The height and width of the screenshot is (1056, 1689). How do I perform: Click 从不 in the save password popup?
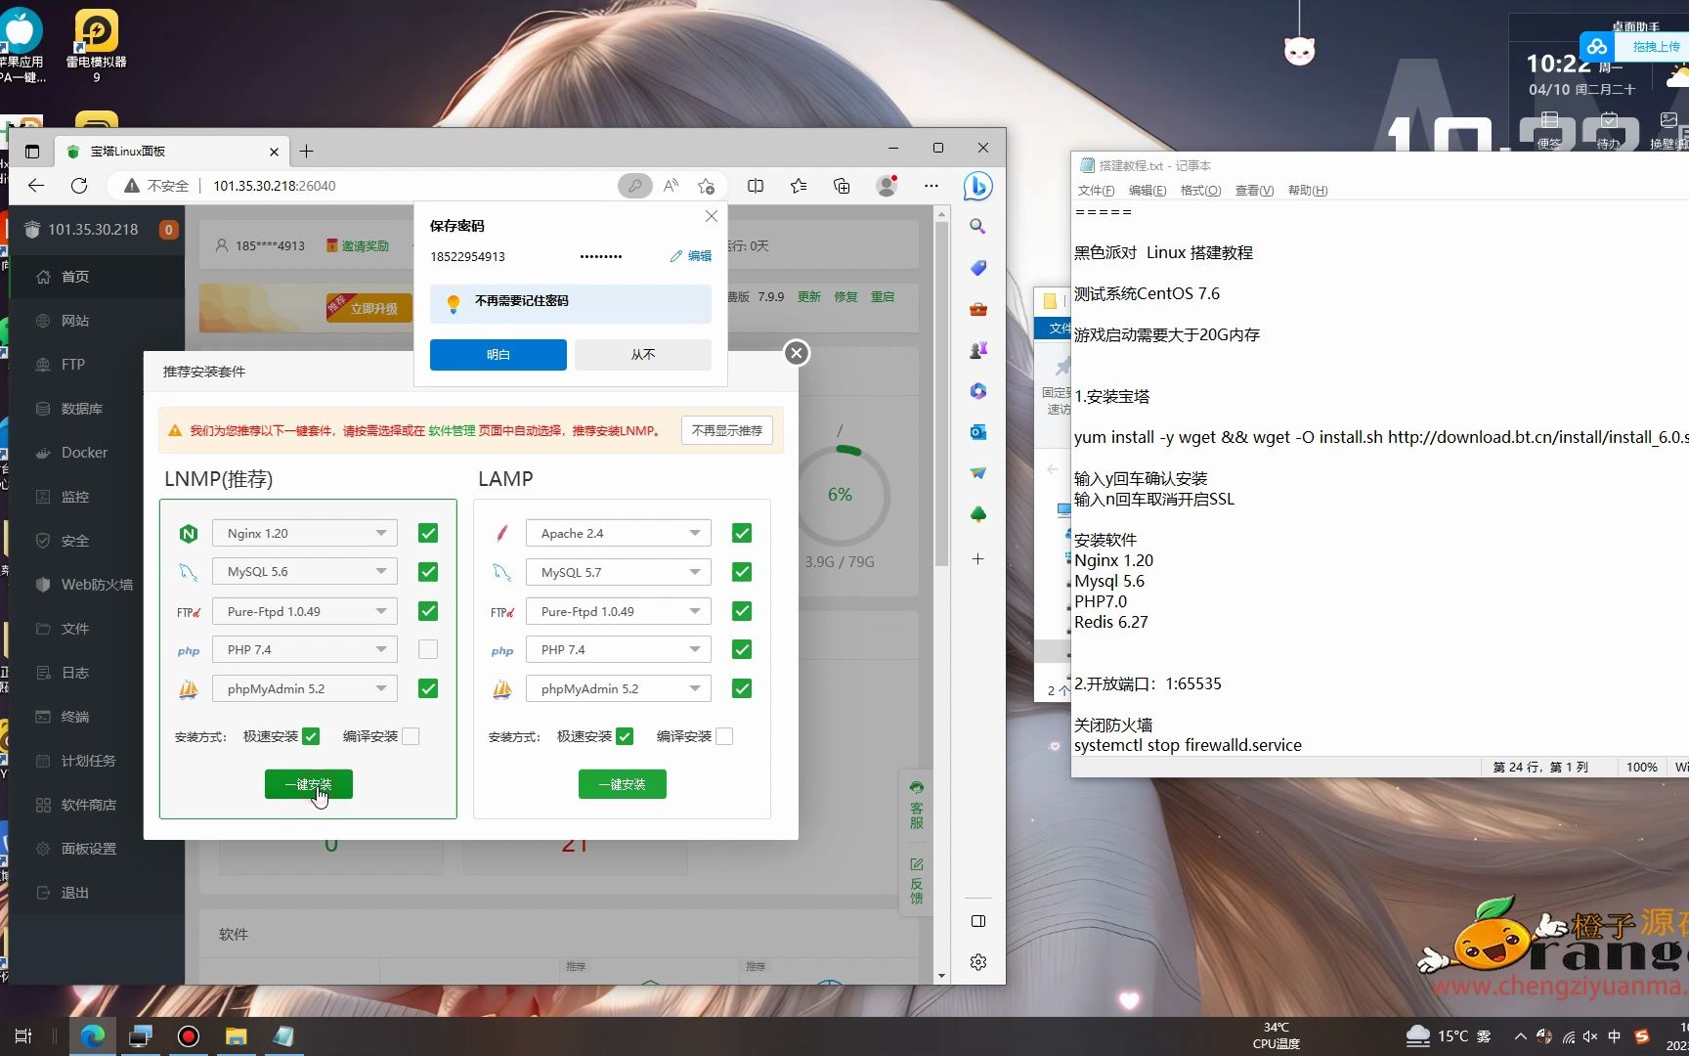click(x=643, y=355)
